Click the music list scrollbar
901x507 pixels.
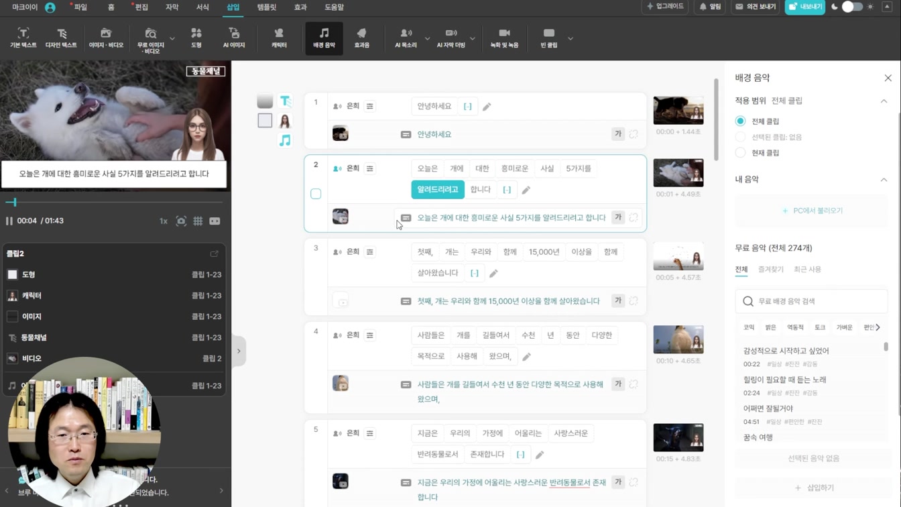click(x=886, y=347)
